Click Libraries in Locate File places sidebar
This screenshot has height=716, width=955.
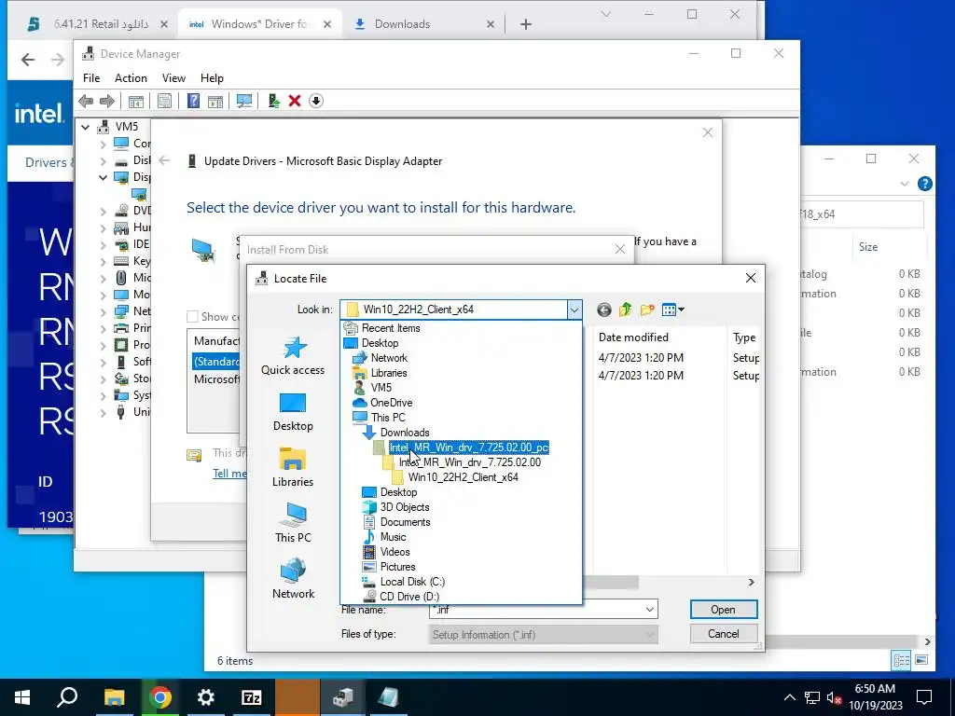[293, 468]
